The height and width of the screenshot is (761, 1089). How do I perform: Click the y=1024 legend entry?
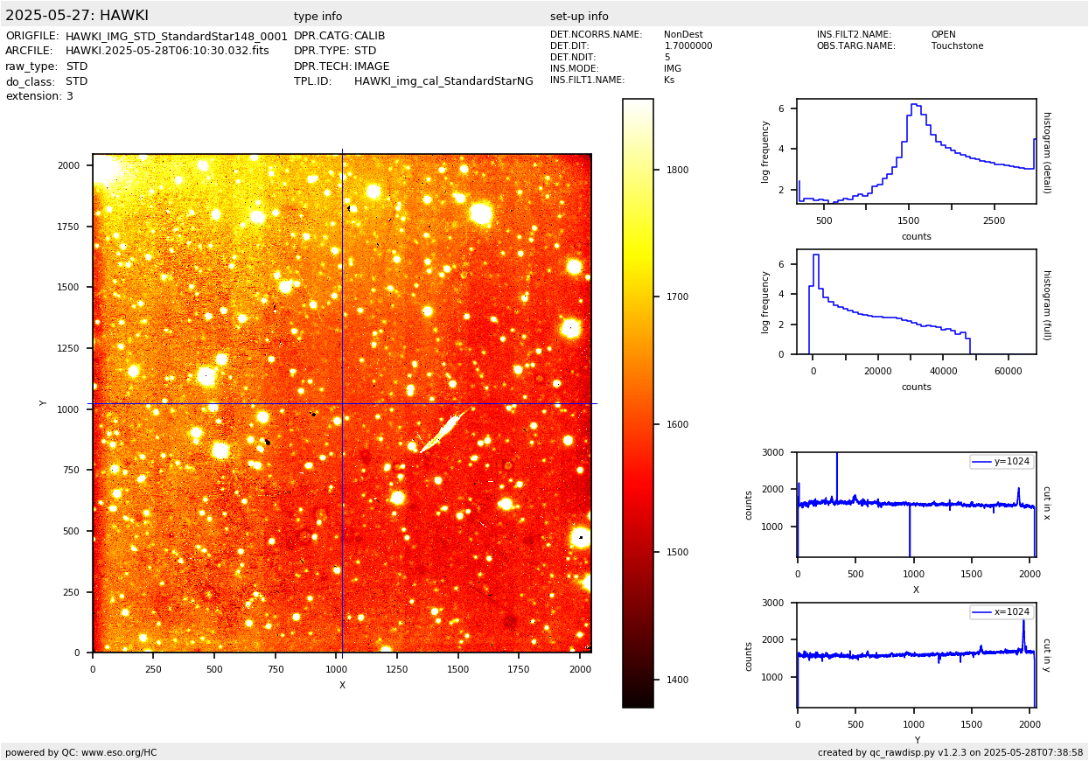pos(1001,462)
